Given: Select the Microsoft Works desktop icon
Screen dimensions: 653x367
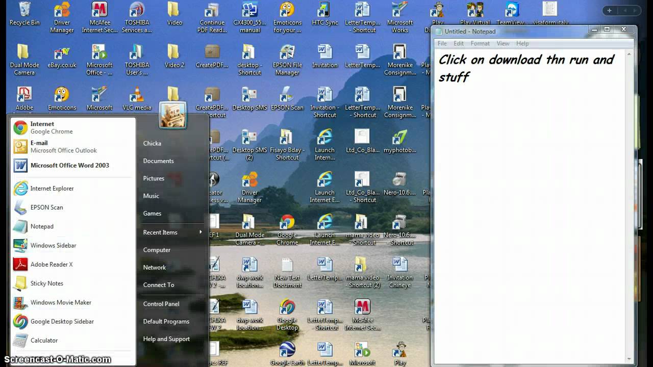Looking at the screenshot, I should coord(399,17).
